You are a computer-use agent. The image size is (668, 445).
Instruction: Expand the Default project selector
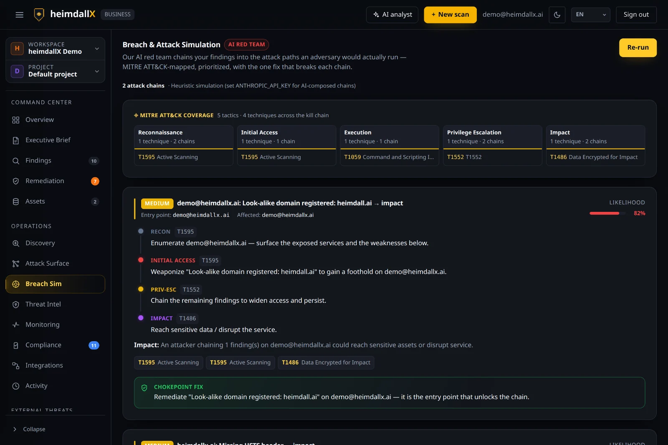coord(55,71)
